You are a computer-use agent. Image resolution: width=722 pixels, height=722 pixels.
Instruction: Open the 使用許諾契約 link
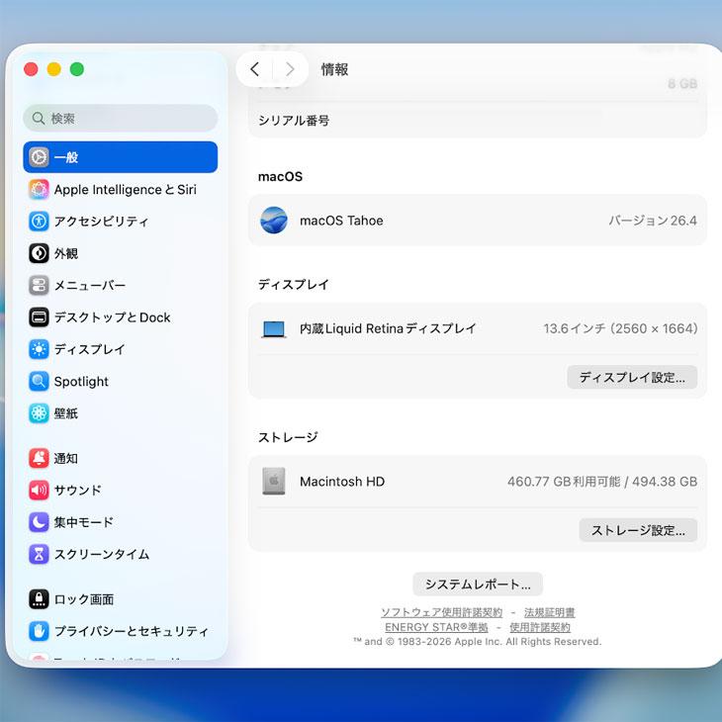[540, 627]
